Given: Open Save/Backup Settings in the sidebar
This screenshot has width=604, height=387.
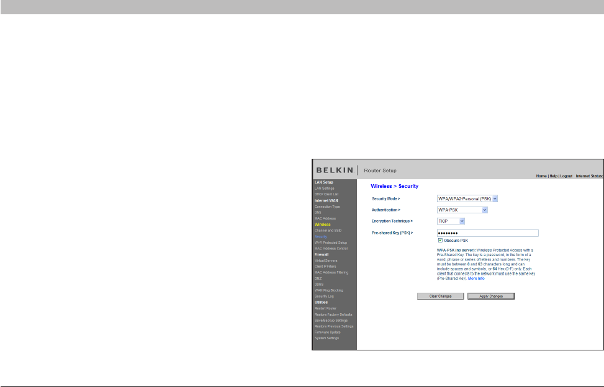Looking at the screenshot, I should pos(331,321).
